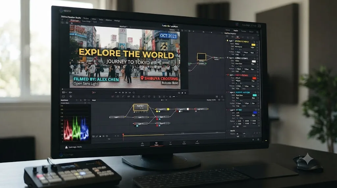Stop viewer playback
The image size is (337, 188).
pyautogui.click(x=123, y=92)
